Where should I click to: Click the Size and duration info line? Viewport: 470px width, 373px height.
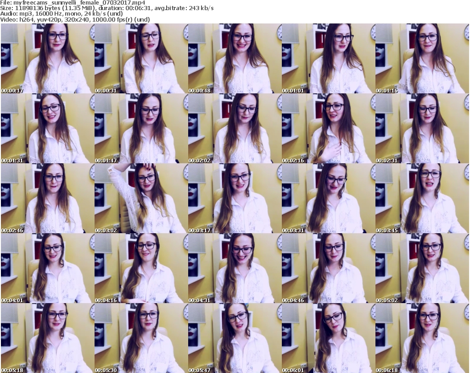click(107, 8)
